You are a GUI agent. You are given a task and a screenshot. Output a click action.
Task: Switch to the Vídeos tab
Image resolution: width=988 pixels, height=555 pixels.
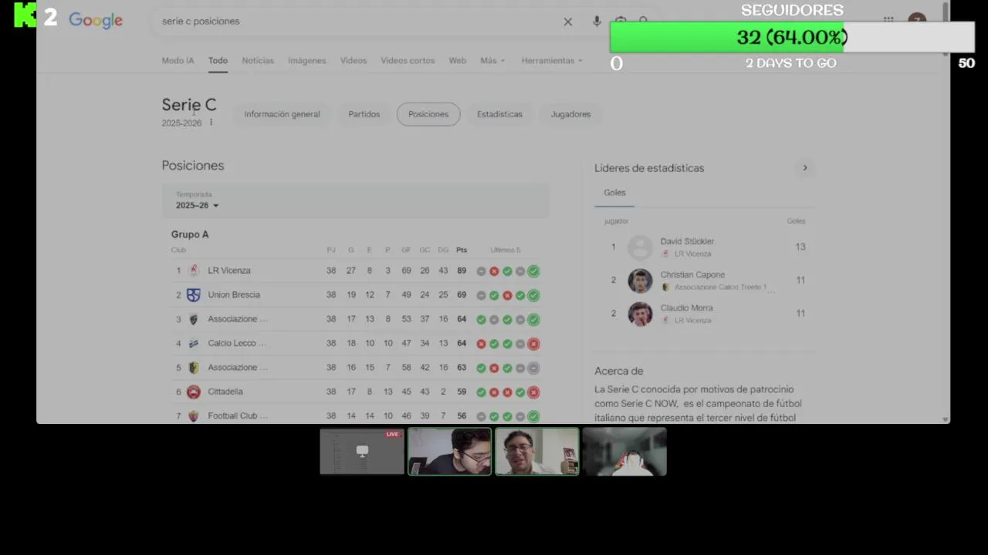[x=354, y=60]
